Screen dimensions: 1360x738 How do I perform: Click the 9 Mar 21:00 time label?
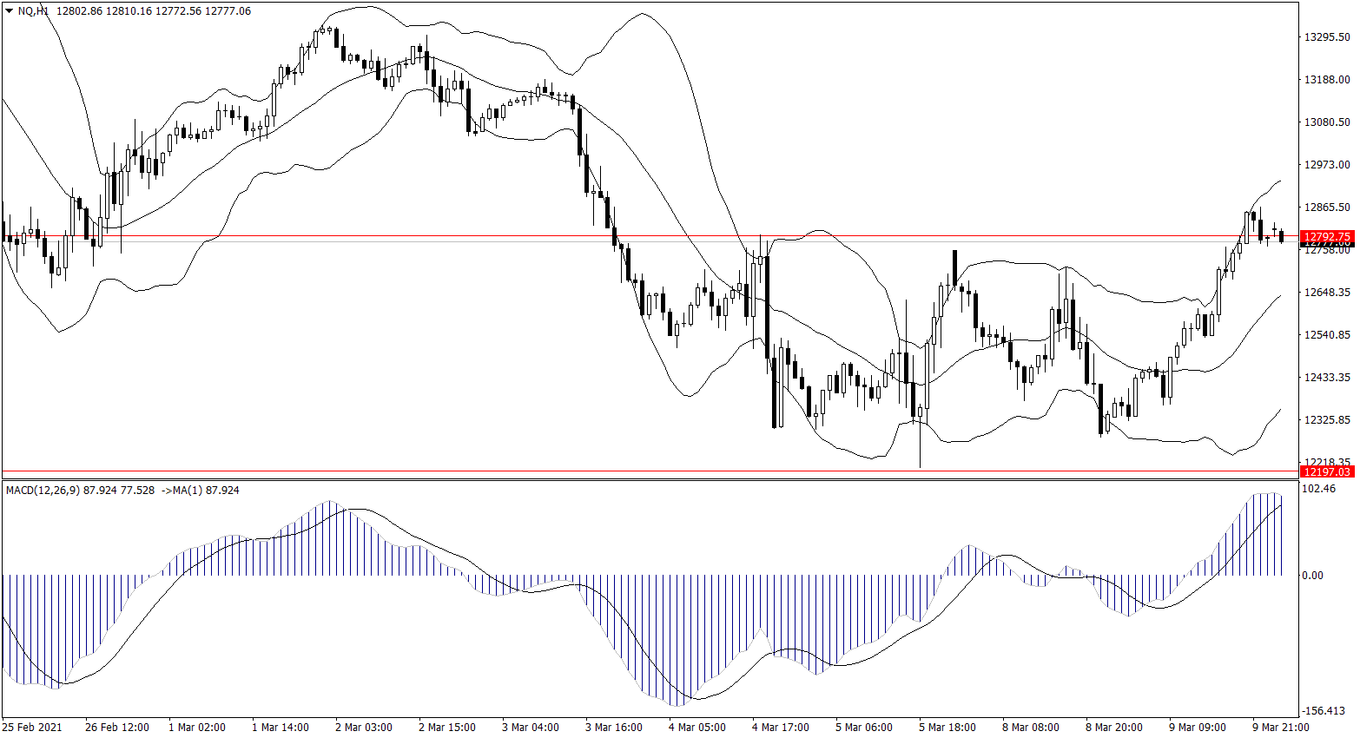pyautogui.click(x=1280, y=728)
